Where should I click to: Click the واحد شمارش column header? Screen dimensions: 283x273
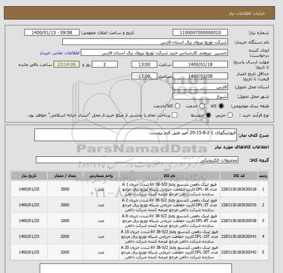[101, 176]
